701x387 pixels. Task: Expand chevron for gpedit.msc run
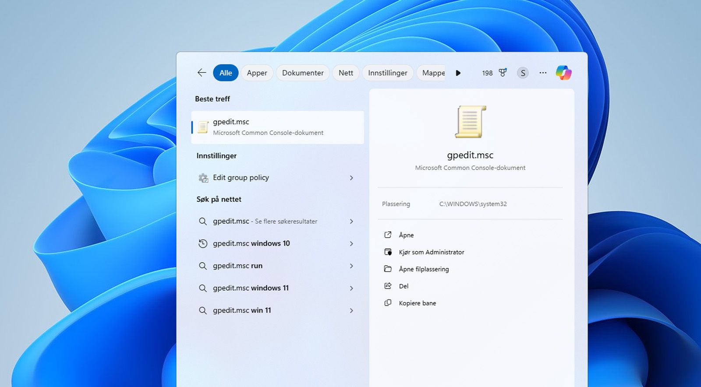tap(351, 266)
